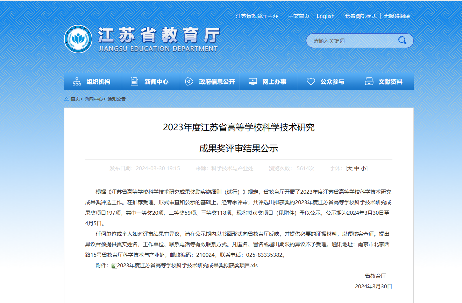Click the 网上办事 monitor icon
The image size is (462, 303).
coord(253,82)
